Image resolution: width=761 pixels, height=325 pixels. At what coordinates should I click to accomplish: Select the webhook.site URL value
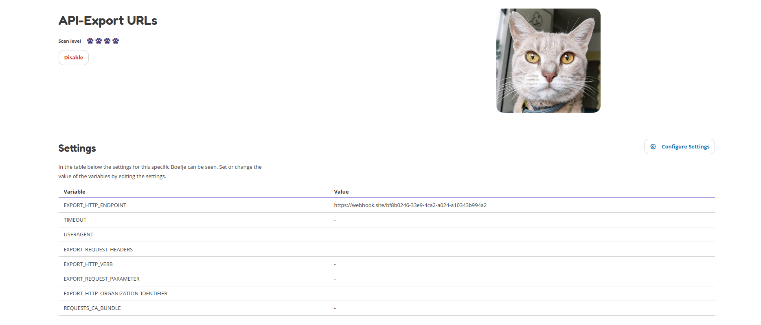[x=410, y=205]
